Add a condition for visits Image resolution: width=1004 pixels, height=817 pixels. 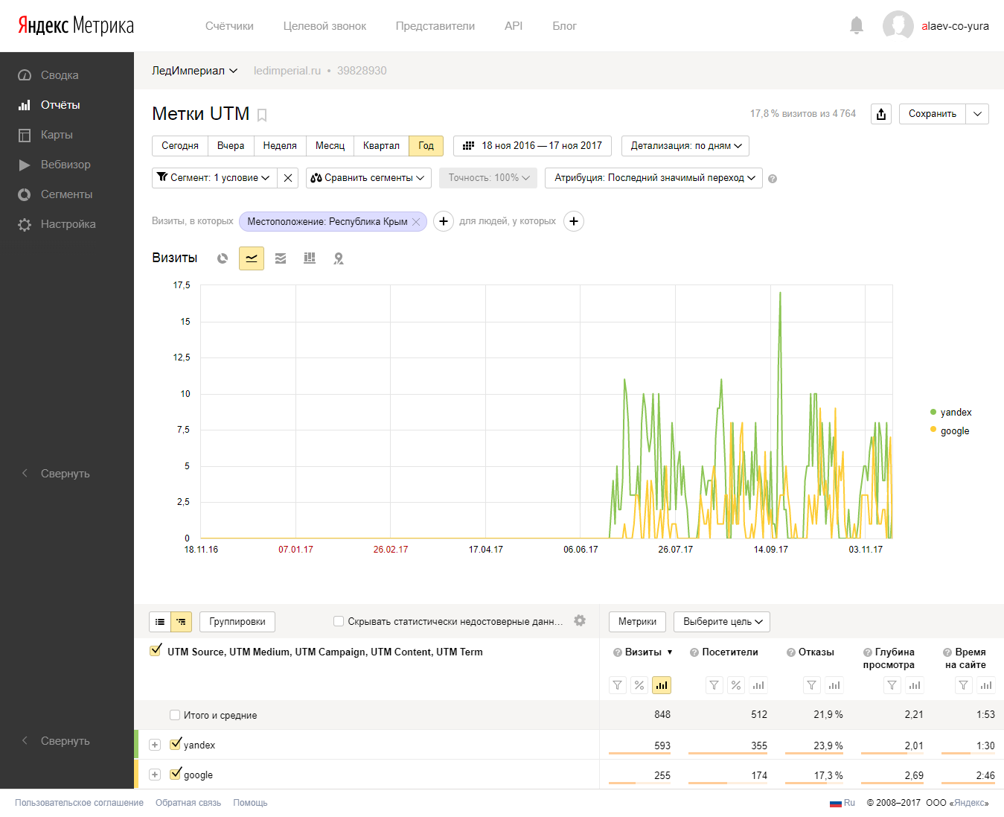coord(444,221)
